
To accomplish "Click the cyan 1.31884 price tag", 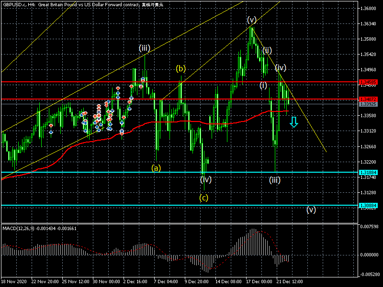I will click(368, 173).
